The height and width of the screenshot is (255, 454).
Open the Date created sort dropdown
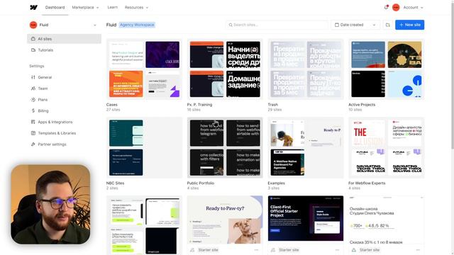point(355,25)
